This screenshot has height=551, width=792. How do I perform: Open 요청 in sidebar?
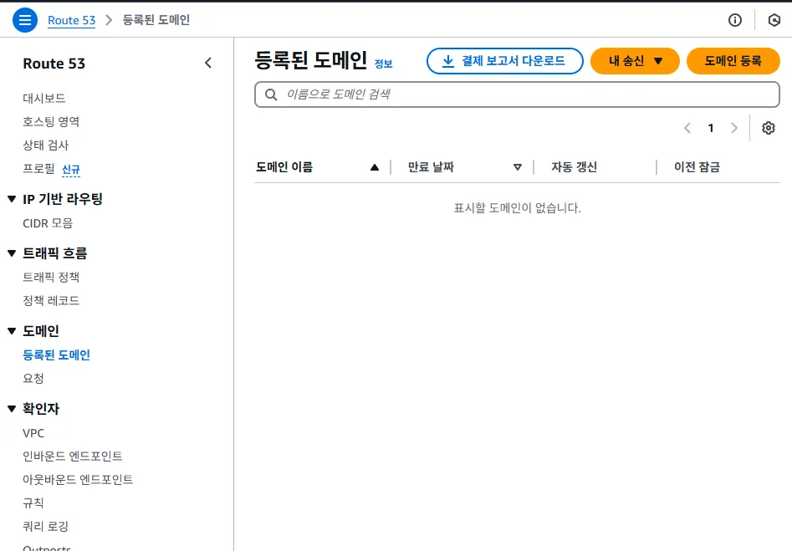click(x=33, y=378)
